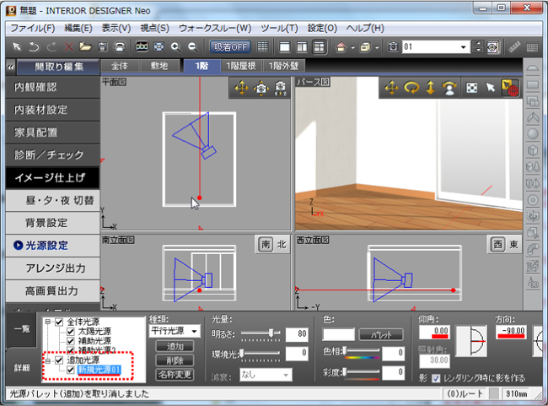Click the red delete X icon
This screenshot has height=406, width=548.
(x=69, y=46)
